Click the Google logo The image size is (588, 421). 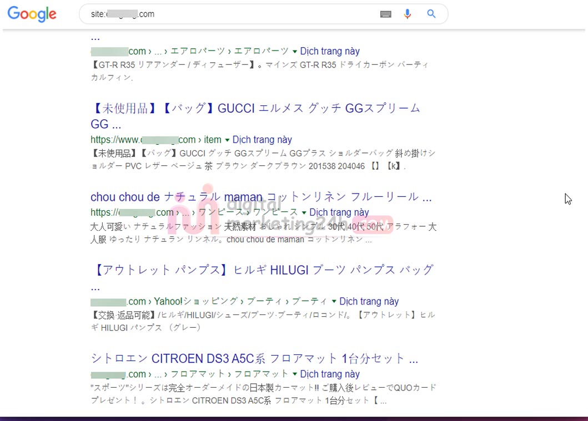[32, 14]
